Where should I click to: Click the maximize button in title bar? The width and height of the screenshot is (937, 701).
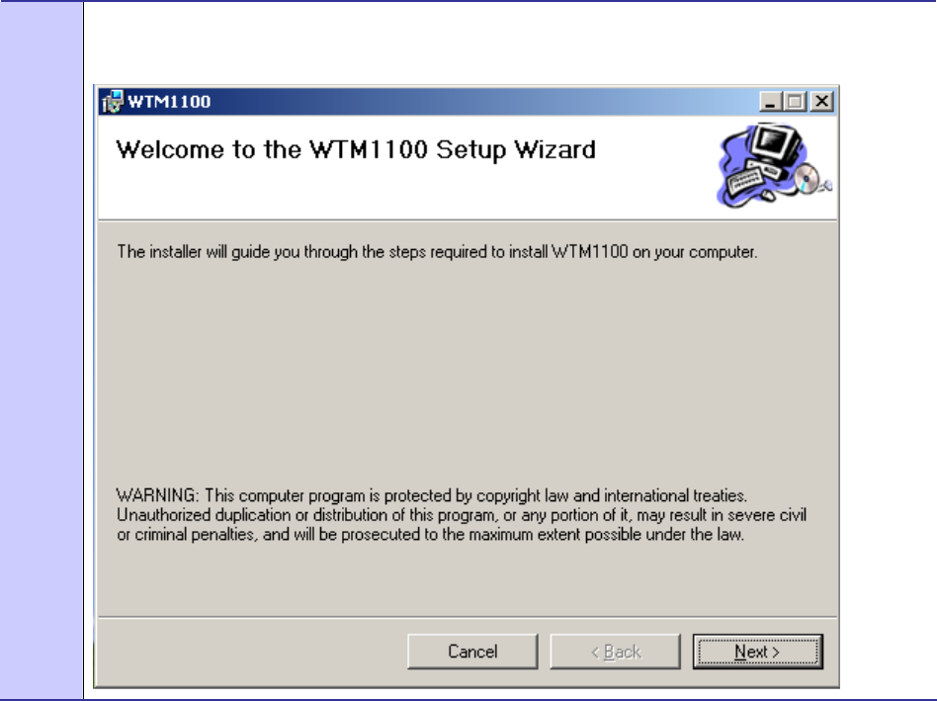795,101
